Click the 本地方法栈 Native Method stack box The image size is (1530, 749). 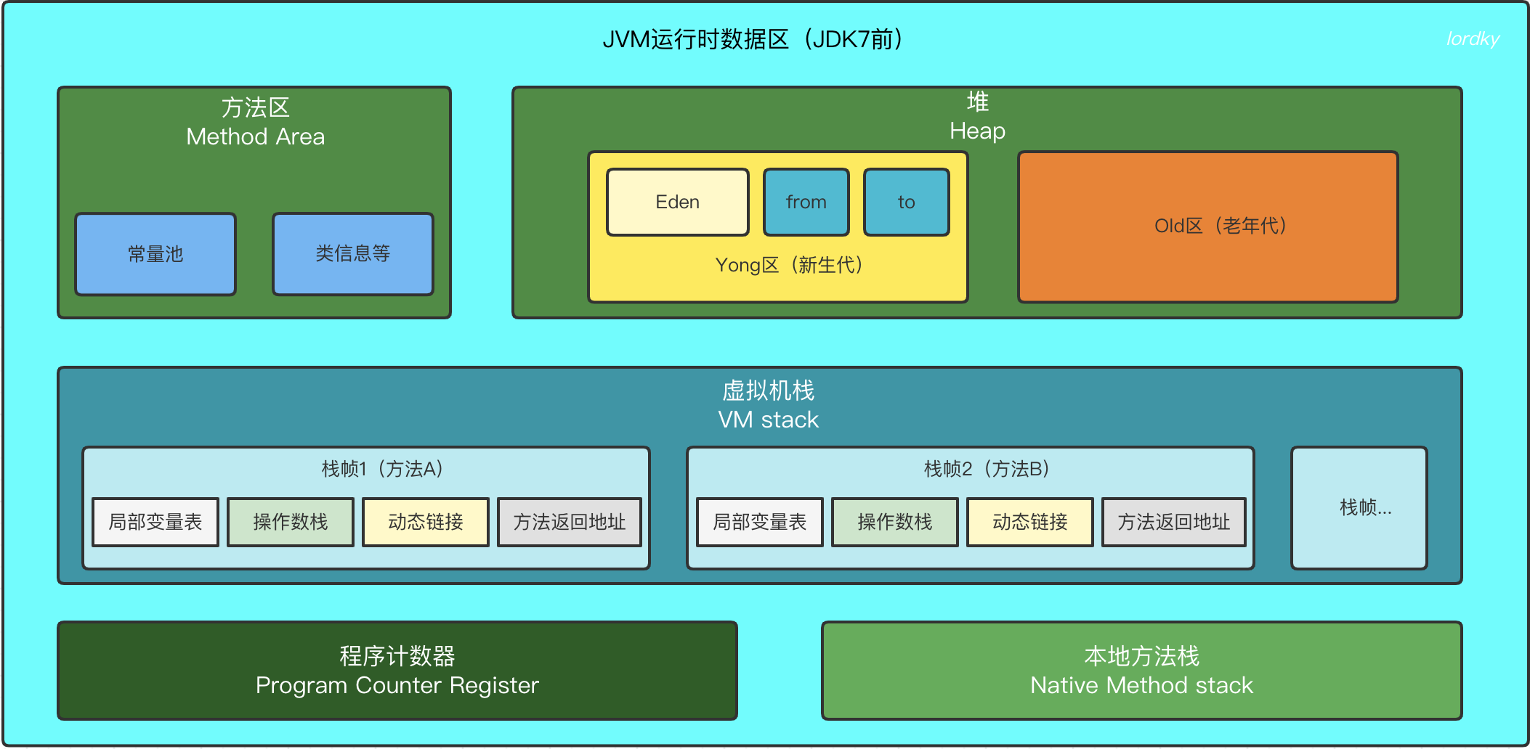1142,671
